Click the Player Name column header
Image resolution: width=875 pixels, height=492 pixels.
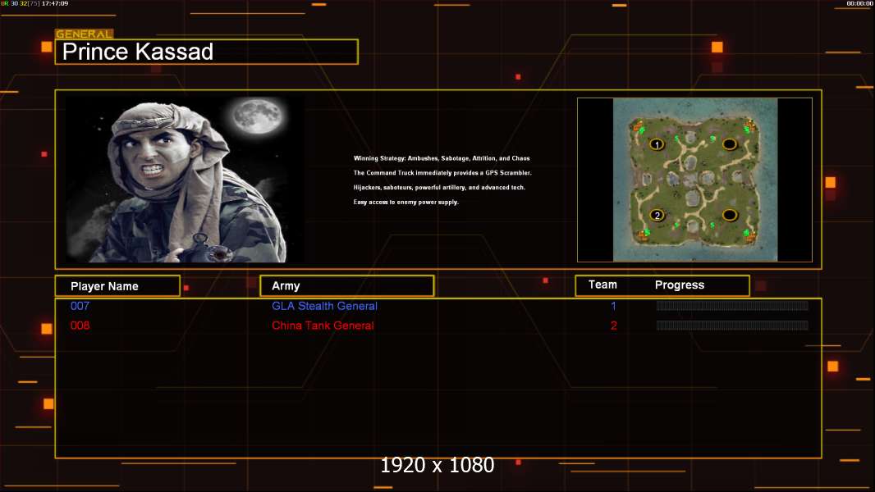point(117,286)
